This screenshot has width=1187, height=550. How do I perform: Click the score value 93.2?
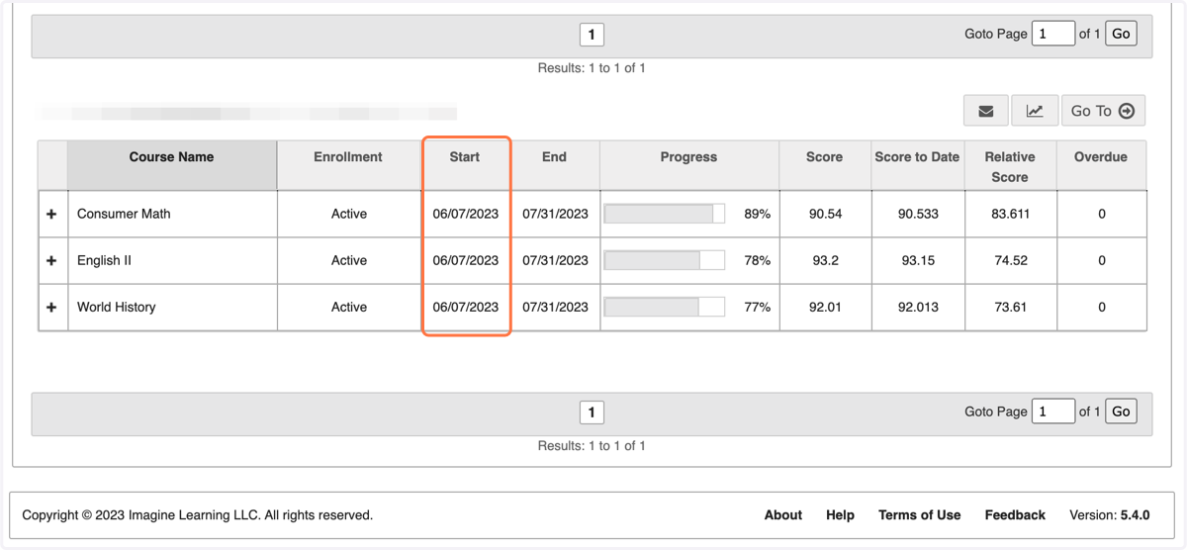pos(825,260)
